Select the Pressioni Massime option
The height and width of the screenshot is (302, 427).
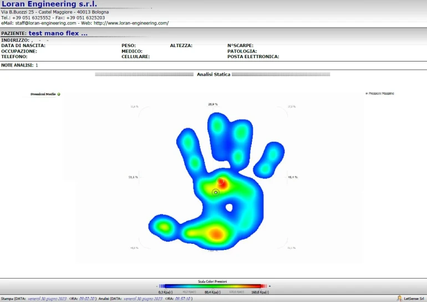(x=380, y=94)
